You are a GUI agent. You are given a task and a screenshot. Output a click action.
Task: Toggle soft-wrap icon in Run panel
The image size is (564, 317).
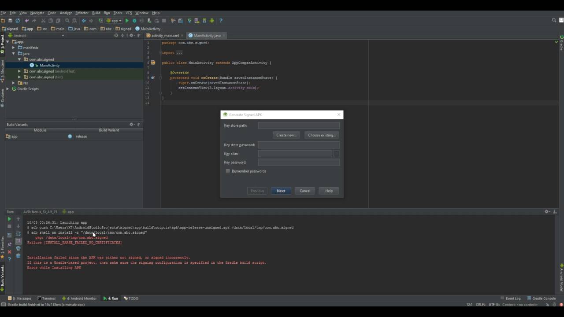18,234
